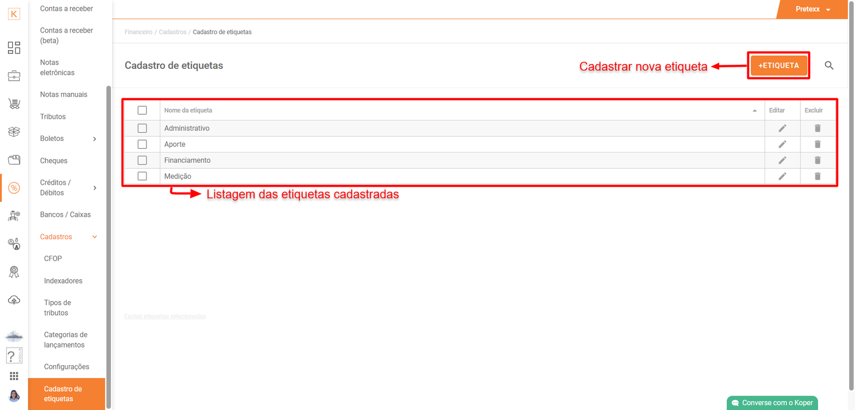Click the edit pencil for Financiamento
855x410 pixels.
(x=782, y=160)
